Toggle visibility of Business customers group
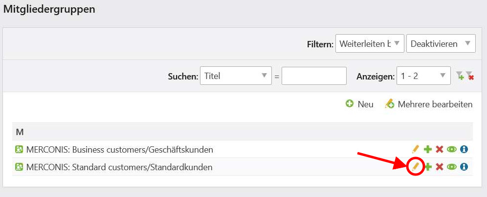Image resolution: width=487 pixels, height=197 pixels. pyautogui.click(x=452, y=150)
